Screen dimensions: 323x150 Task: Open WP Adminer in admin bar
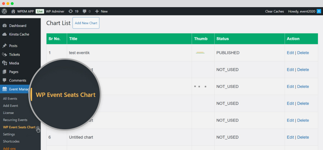click(55, 11)
